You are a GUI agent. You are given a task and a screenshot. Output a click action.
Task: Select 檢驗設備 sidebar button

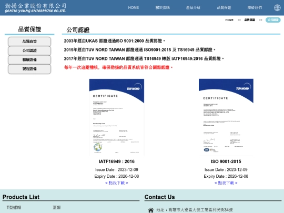click(x=29, y=59)
